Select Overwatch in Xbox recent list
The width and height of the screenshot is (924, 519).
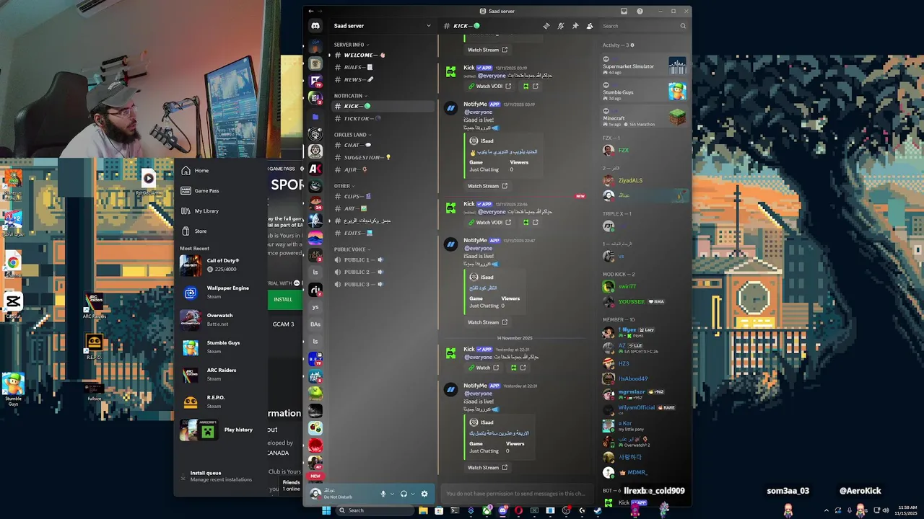coord(220,319)
